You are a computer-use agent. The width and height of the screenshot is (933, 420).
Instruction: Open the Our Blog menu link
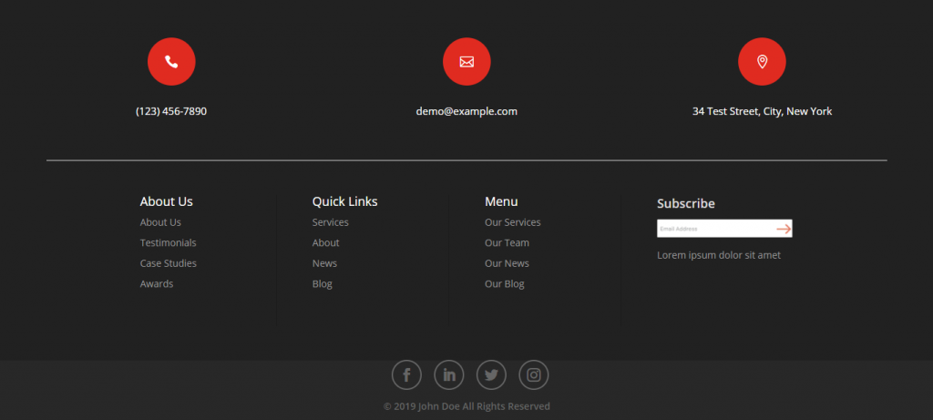pos(505,283)
